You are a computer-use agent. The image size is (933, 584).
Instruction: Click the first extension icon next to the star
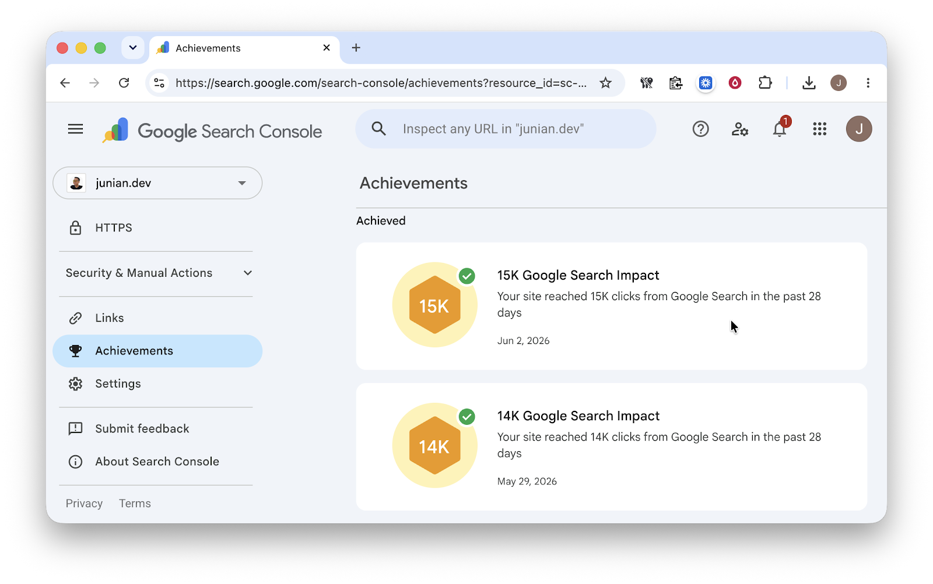tap(646, 83)
